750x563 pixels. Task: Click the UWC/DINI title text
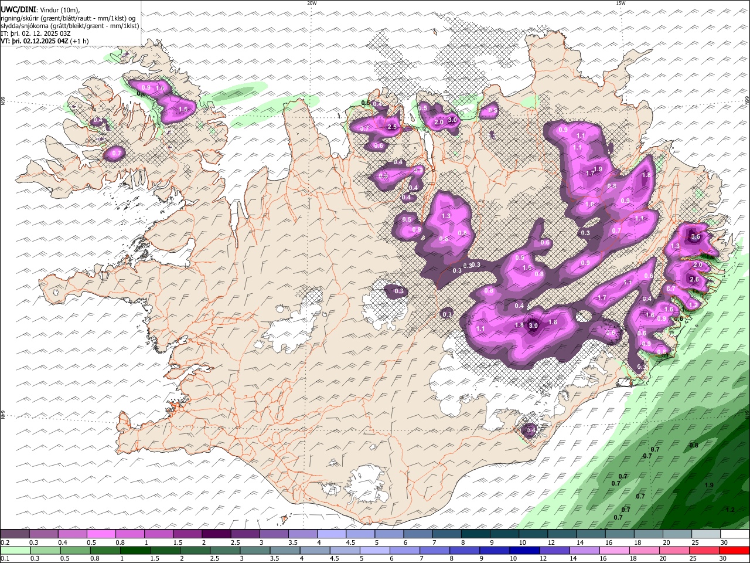18,10
